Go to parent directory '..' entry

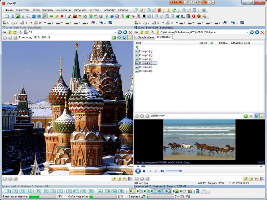(138, 47)
